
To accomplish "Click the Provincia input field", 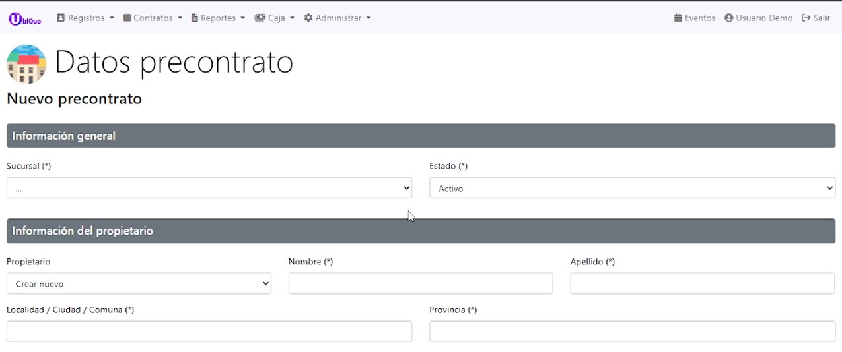I will [632, 332].
